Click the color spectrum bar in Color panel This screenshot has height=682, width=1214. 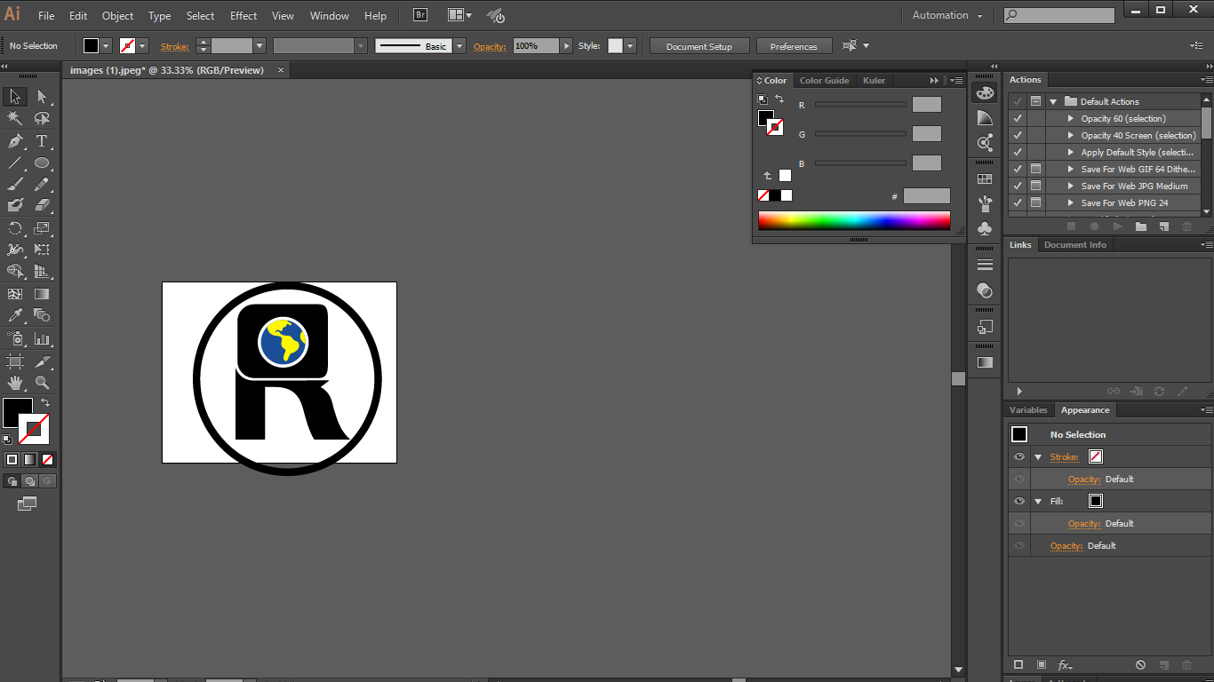(x=854, y=220)
